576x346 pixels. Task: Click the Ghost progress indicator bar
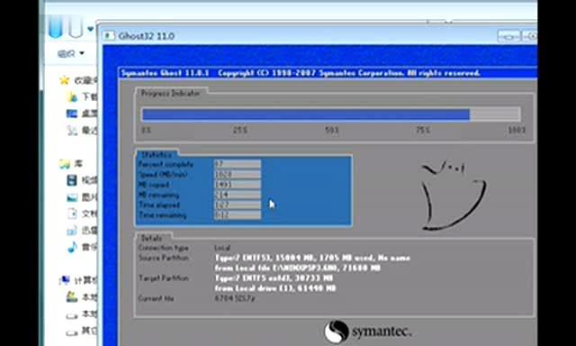click(x=330, y=114)
